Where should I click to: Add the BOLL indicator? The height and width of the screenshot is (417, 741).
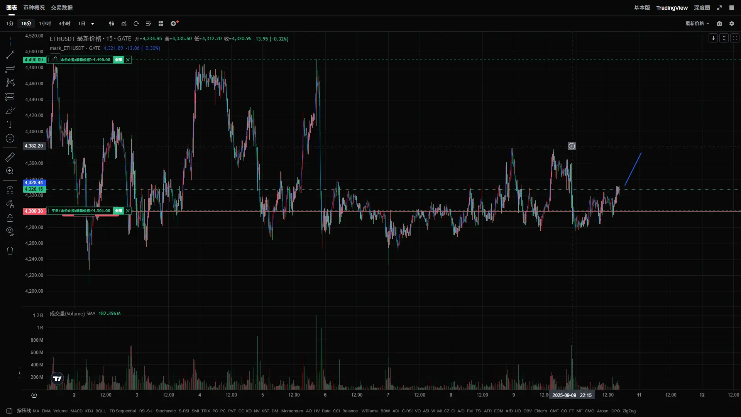[100, 411]
